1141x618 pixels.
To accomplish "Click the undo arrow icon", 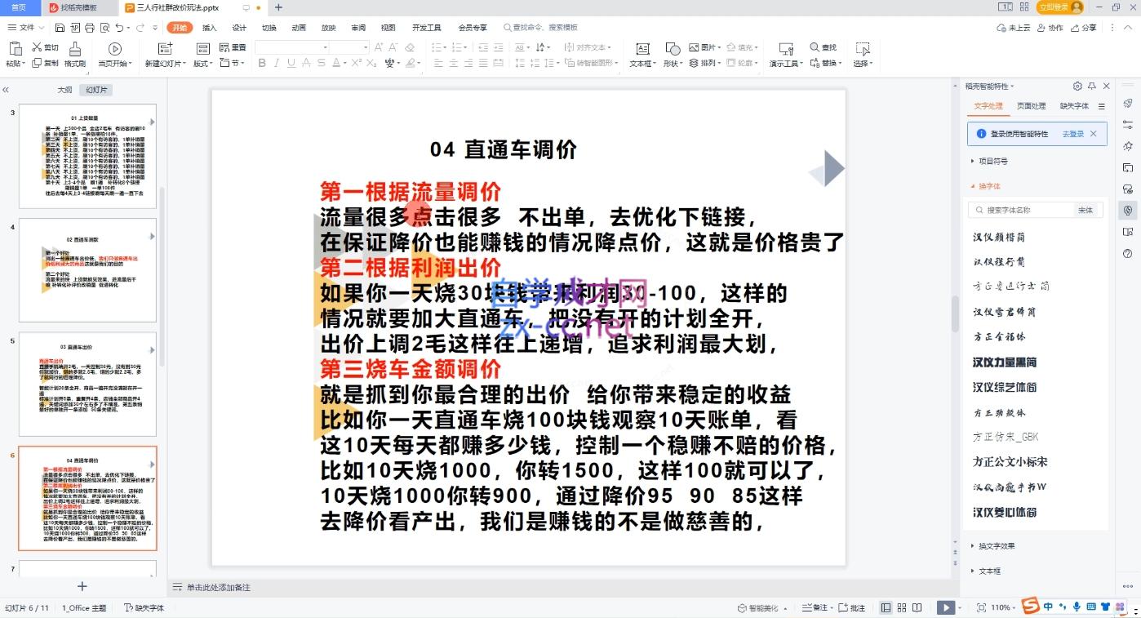I will pyautogui.click(x=119, y=28).
